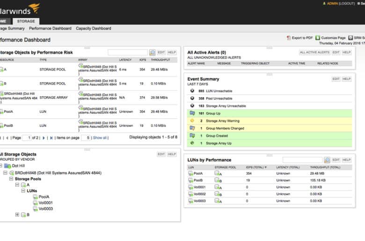Click the THROUGHPUT column header in risk table
Image resolution: width=365 pixels, height=241 pixels.
161,60
